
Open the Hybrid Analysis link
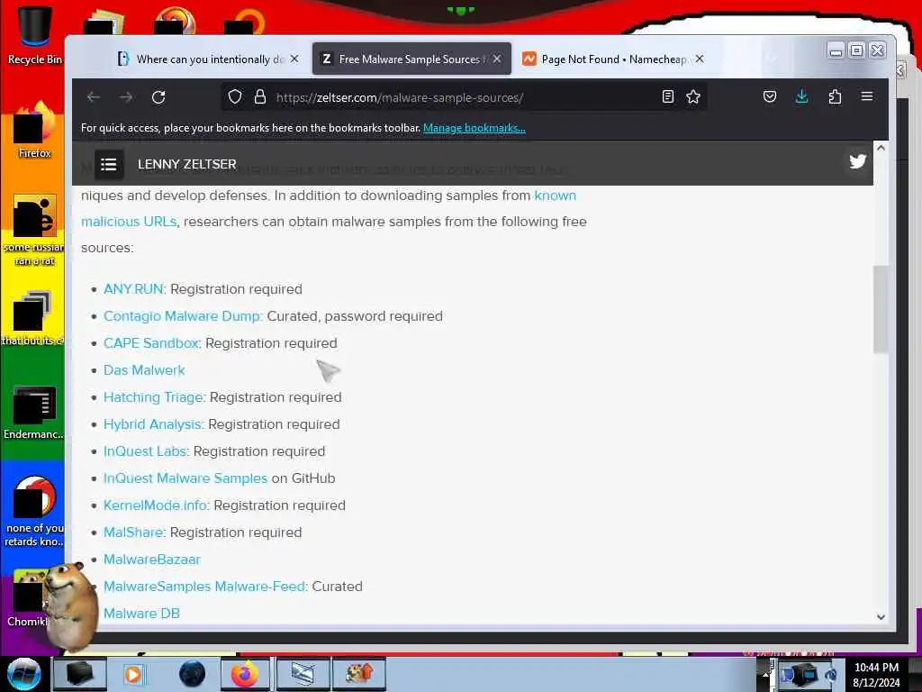click(152, 424)
